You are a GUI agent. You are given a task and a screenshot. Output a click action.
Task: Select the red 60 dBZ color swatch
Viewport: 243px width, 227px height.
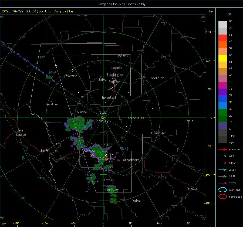coord(222,38)
